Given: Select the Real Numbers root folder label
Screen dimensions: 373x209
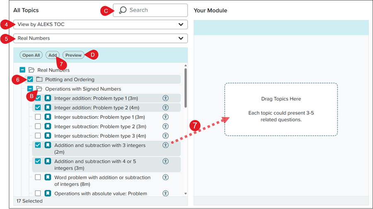Looking at the screenshot, I should 53,70.
